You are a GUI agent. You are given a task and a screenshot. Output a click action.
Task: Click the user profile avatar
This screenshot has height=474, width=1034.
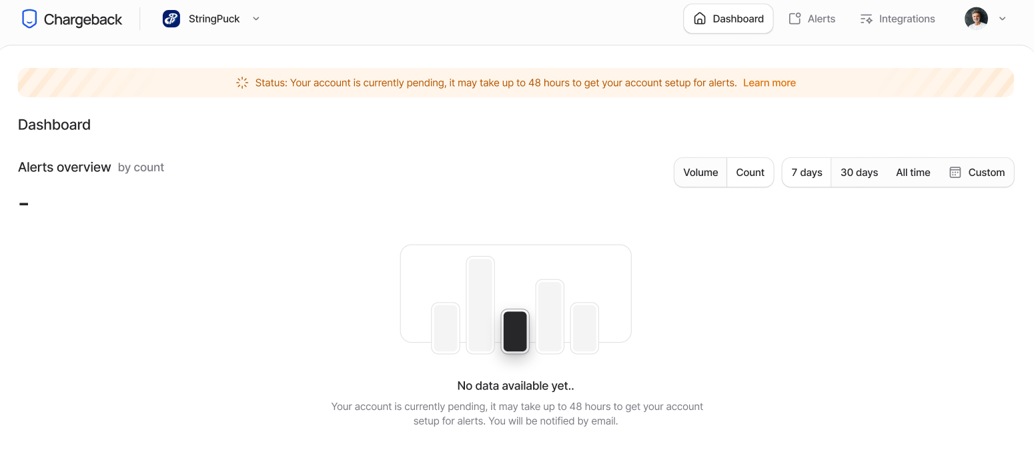(x=976, y=19)
